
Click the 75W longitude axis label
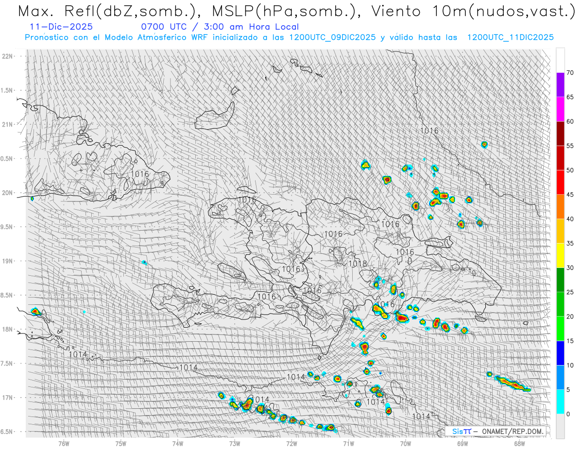120,443
